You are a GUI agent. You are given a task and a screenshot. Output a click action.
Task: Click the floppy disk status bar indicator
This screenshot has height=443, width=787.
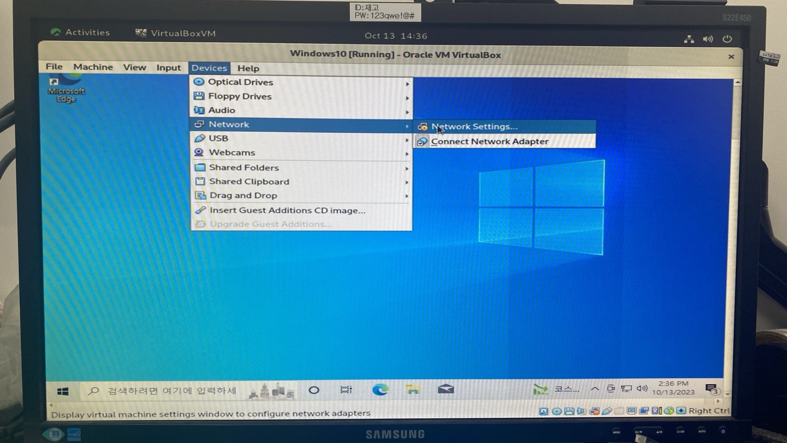pos(569,411)
